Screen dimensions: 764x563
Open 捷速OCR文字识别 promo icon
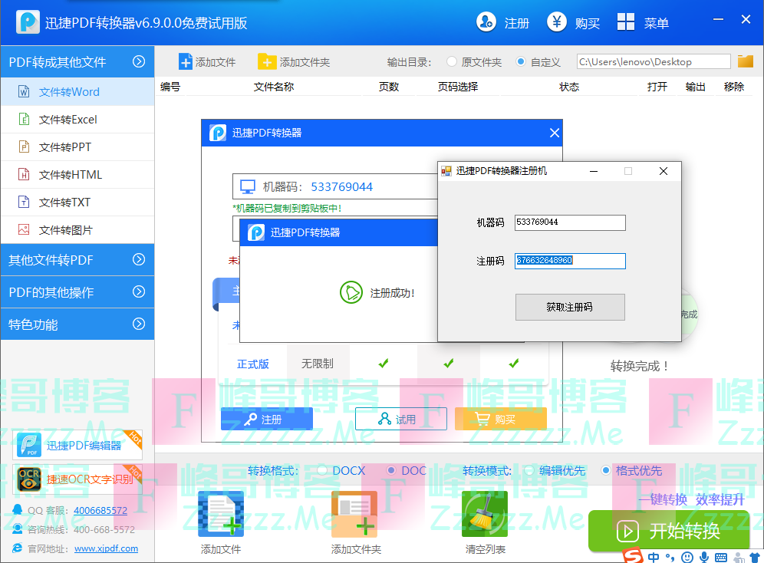point(30,479)
